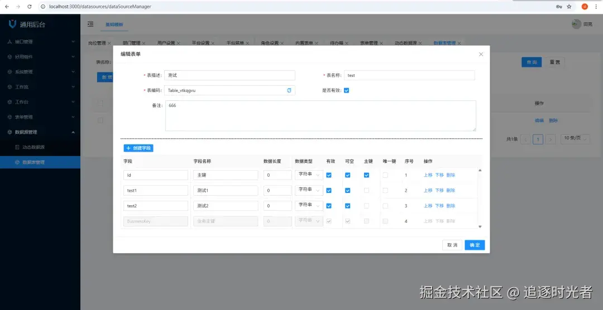603x310 pixels.
Task: Close the 岗位管理 tab with its X
Action: coord(109,43)
